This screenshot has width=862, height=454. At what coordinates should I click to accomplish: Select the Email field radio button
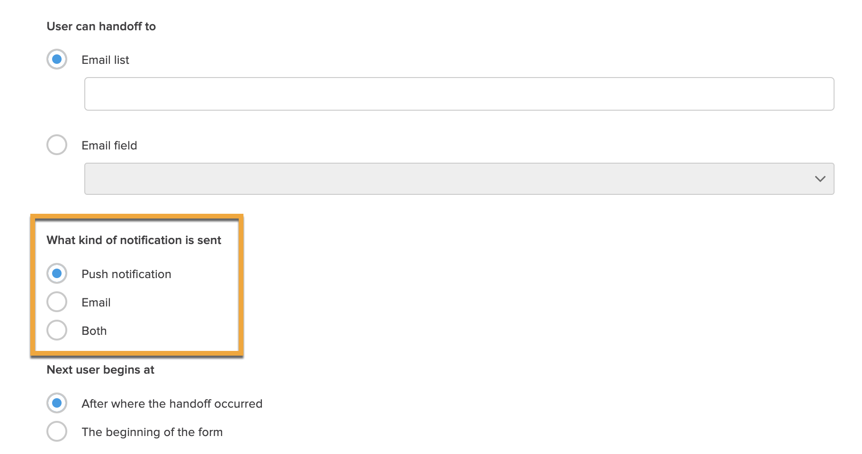[57, 145]
